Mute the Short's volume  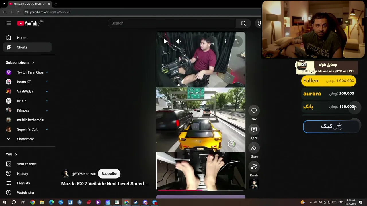click(178, 41)
